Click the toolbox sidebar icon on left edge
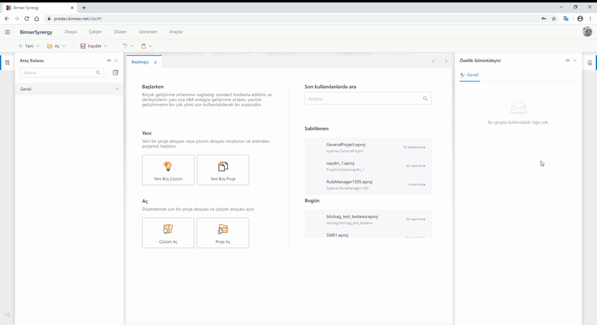The image size is (597, 325). pyautogui.click(x=7, y=63)
